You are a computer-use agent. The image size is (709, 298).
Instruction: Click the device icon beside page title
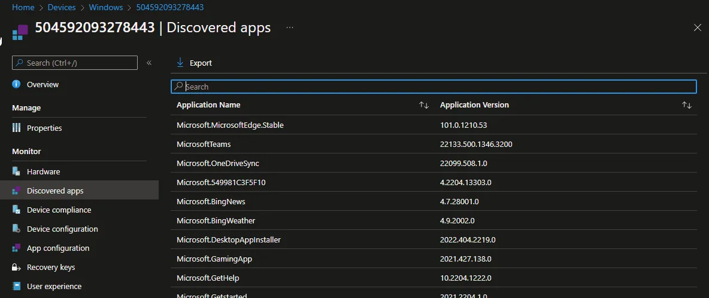20,32
